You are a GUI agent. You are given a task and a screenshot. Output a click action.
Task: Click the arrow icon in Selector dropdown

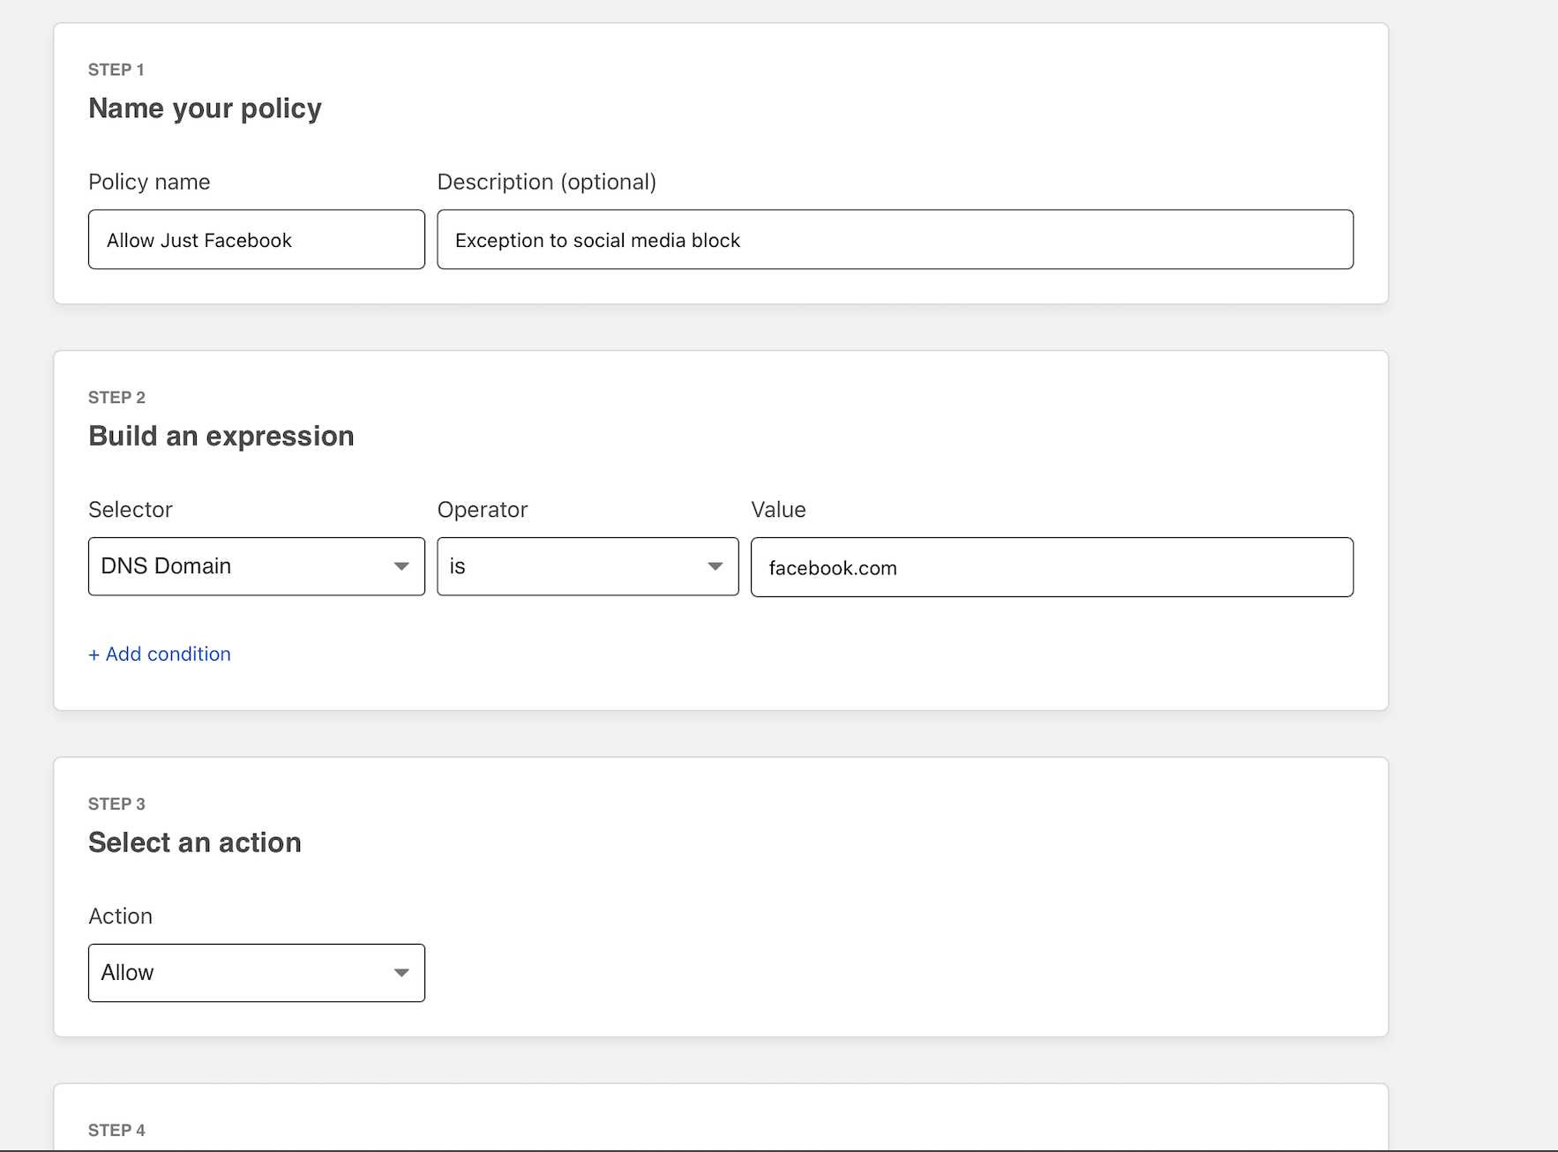(401, 566)
